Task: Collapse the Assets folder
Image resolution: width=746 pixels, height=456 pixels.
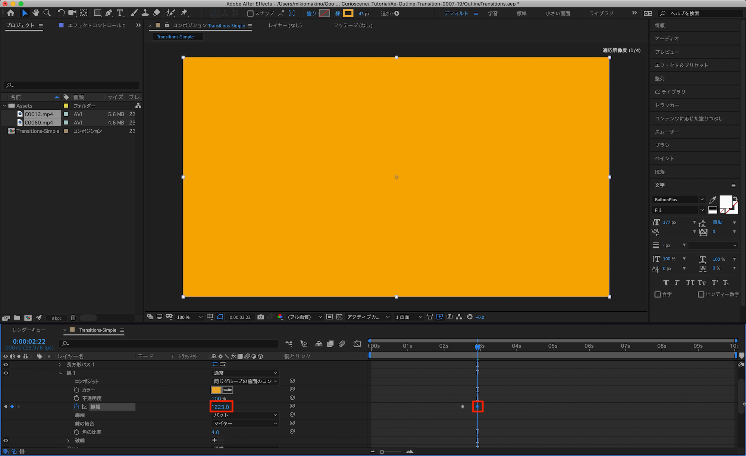Action: 4,106
